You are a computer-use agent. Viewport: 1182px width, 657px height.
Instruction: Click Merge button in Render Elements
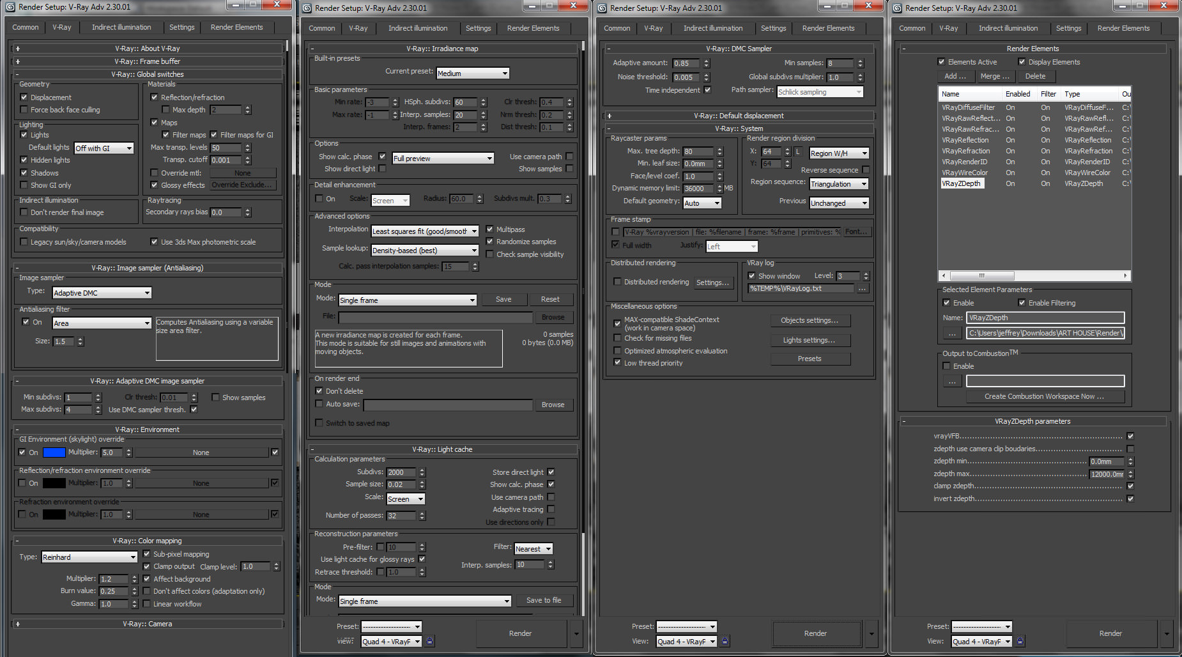coord(995,76)
